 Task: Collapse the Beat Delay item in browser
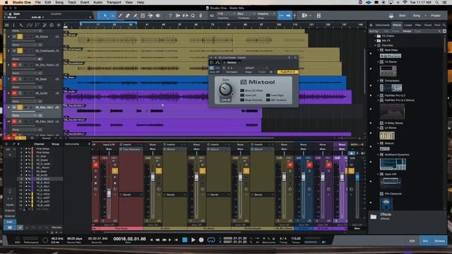pos(379,50)
